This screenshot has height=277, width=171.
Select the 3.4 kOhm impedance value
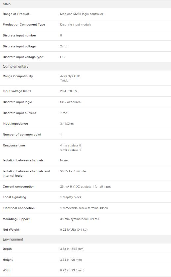coord(67,124)
